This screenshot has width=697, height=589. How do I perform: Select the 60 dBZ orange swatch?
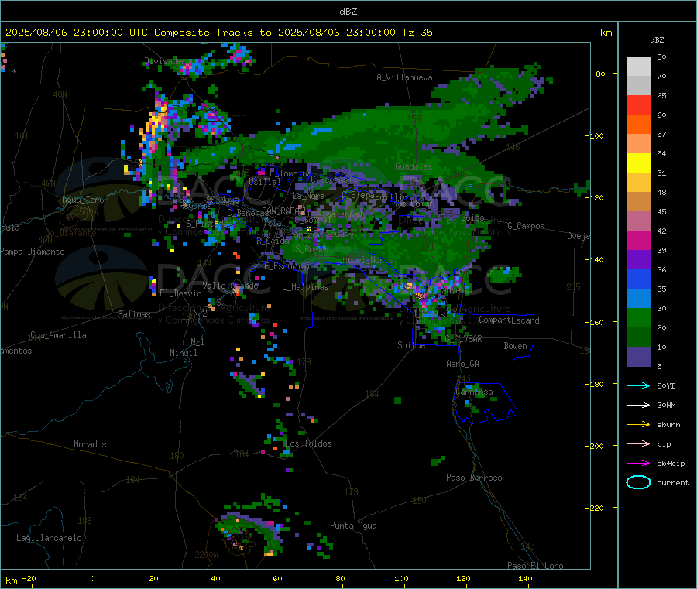click(638, 125)
